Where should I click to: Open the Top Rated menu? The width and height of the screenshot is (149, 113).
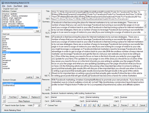(x=18, y=6)
